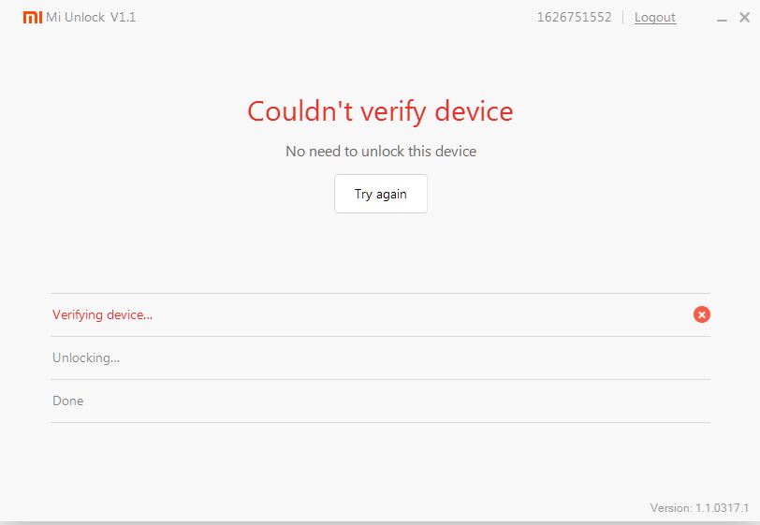Viewport: 760px width, 525px height.
Task: Log out via the Logout link
Action: pyautogui.click(x=654, y=18)
